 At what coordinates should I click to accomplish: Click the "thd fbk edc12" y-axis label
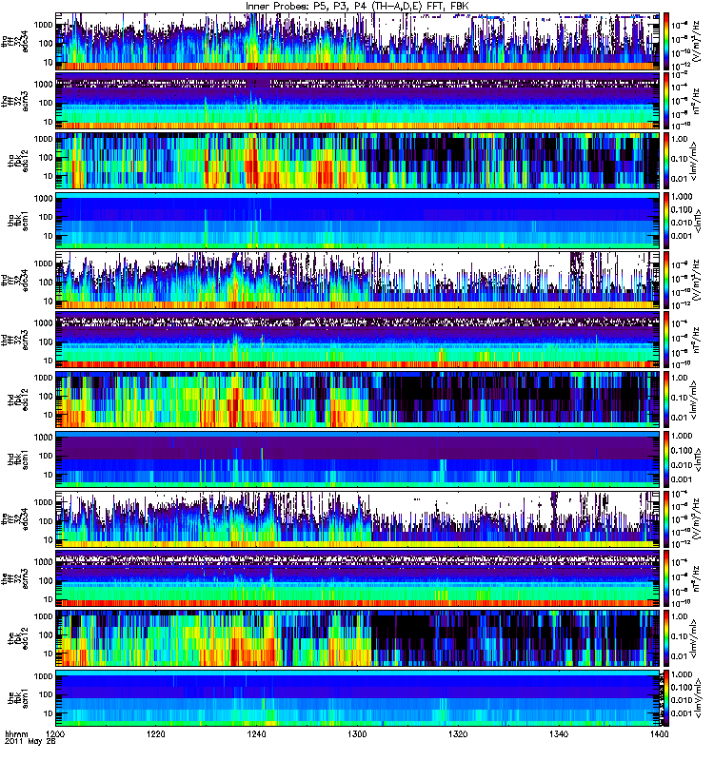[18, 400]
